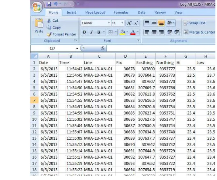Open the Review tab
This screenshot has height=180, width=217.
(x=160, y=13)
